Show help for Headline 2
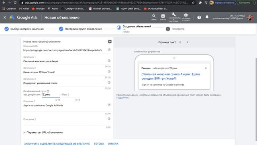This screenshot has width=257, height=145. (109, 72)
